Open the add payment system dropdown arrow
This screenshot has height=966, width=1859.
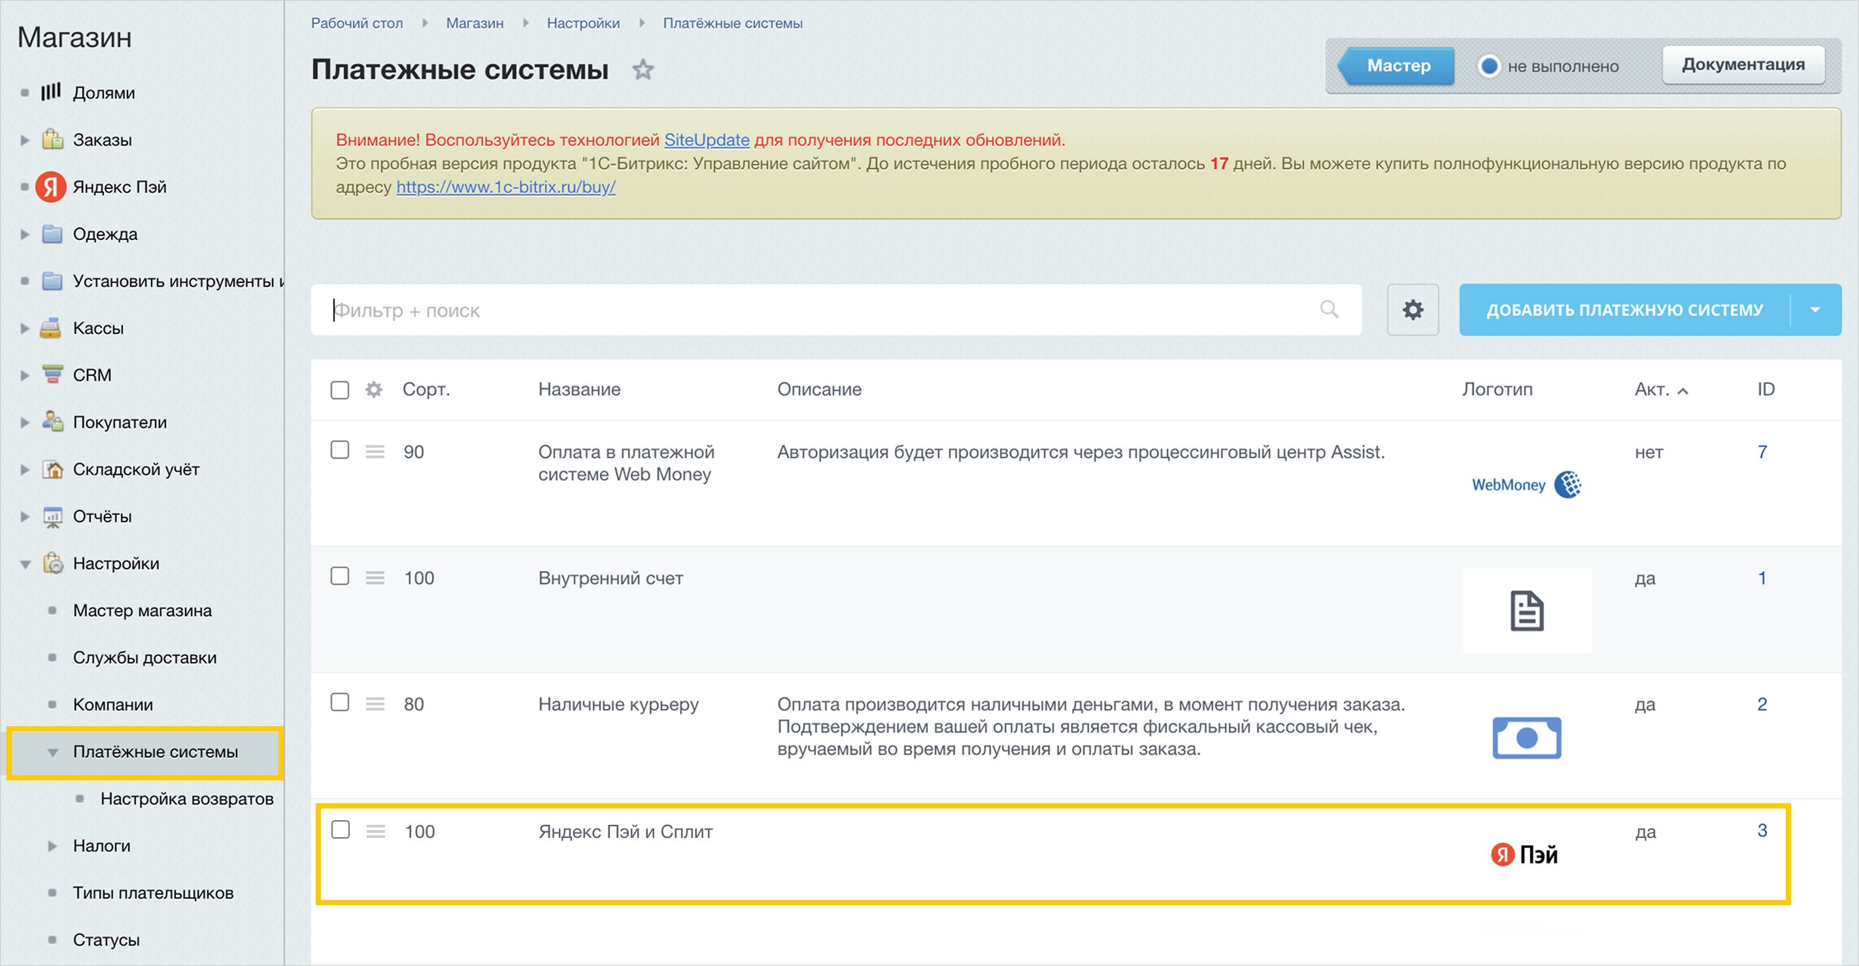pos(1815,310)
